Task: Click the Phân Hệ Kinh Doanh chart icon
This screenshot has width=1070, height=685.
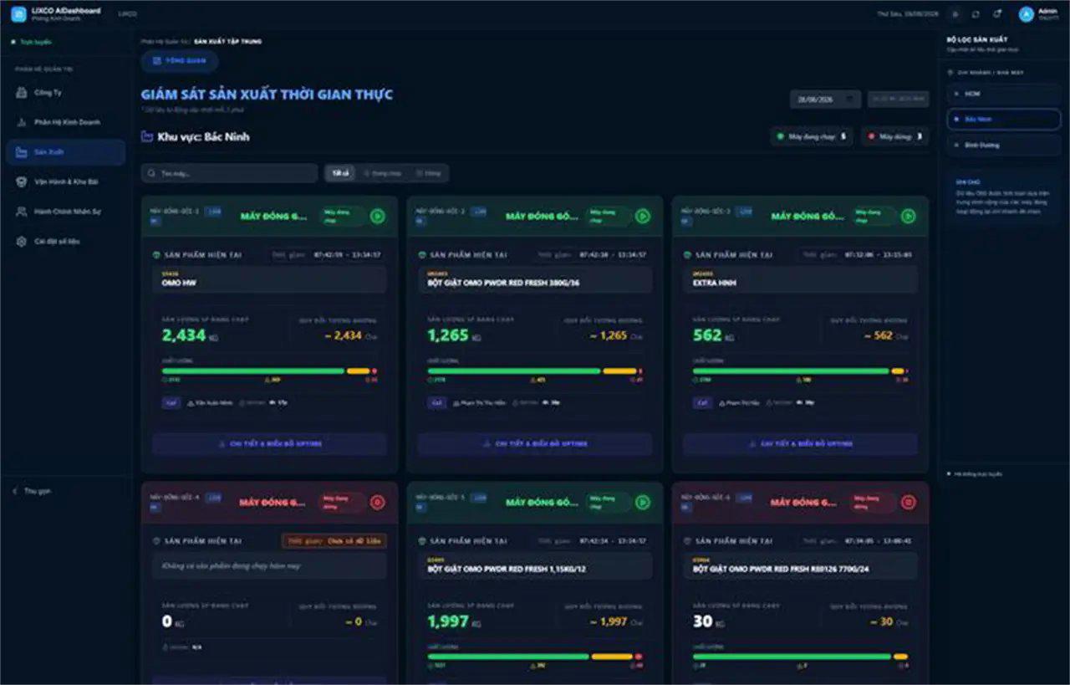Action: point(22,122)
